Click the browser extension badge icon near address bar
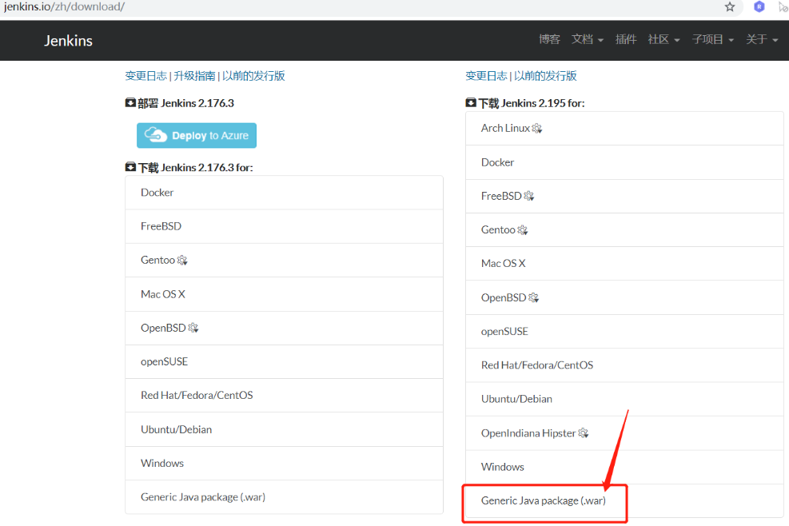 [759, 6]
